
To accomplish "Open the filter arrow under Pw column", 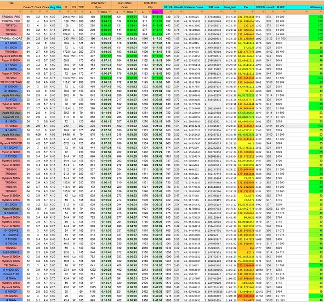I will pos(253,12).
